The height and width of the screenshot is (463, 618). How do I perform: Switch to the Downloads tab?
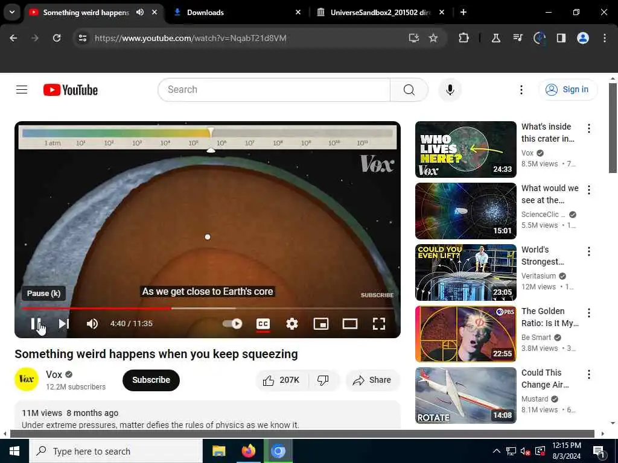pos(237,13)
